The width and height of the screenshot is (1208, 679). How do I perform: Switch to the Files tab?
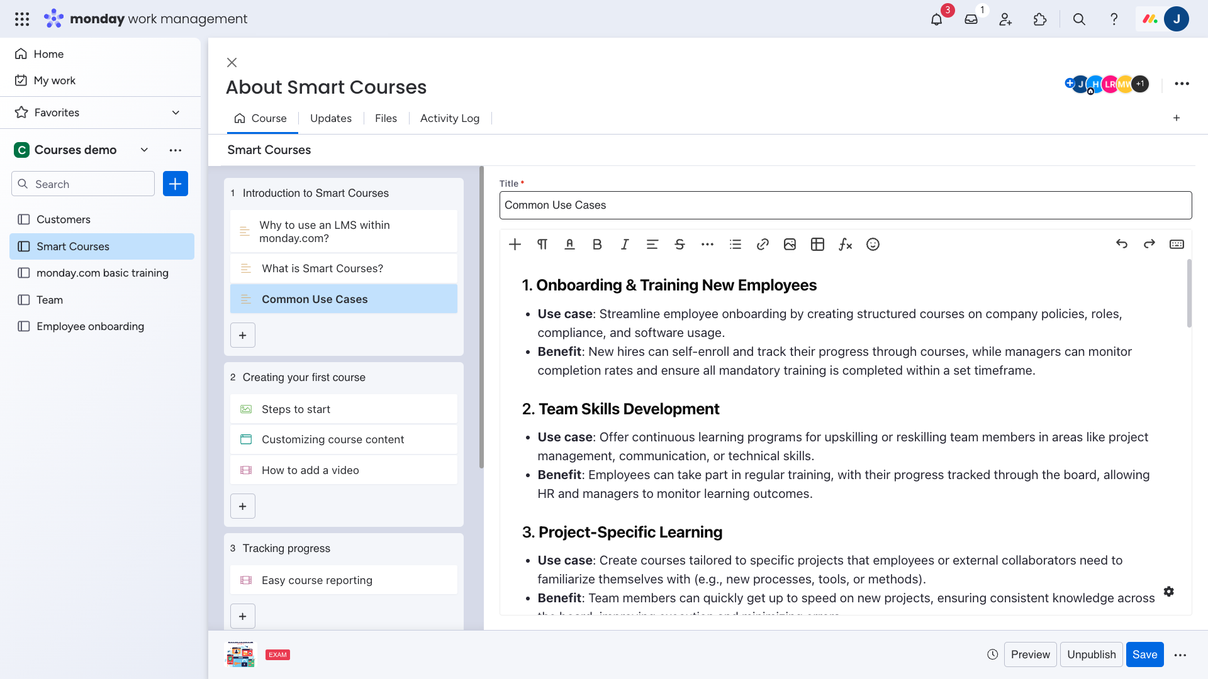(386, 118)
